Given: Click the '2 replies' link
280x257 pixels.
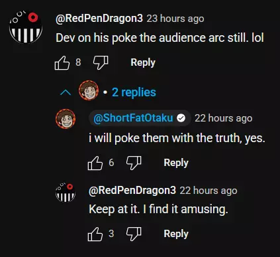Looking at the screenshot, I should coord(134,92).
